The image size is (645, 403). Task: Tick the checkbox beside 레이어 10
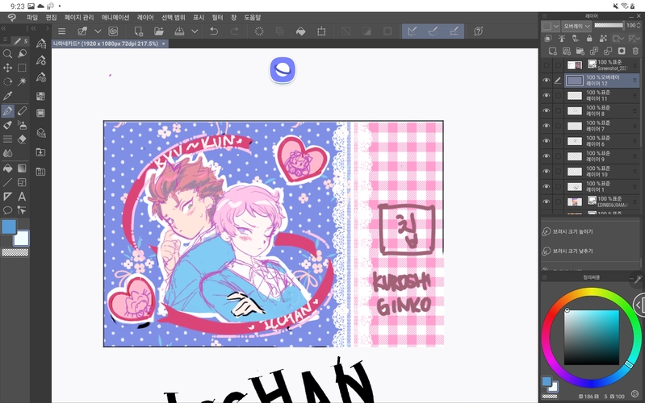pyautogui.click(x=558, y=172)
